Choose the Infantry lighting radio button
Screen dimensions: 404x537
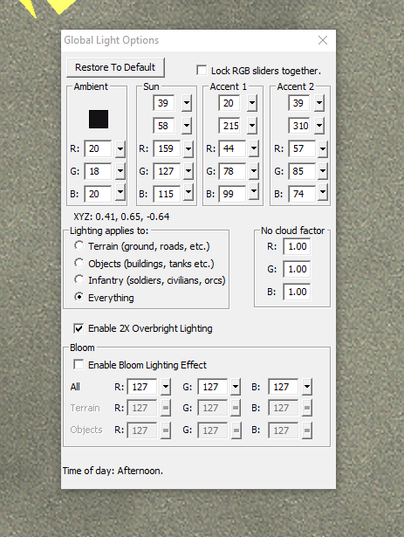pos(79,279)
